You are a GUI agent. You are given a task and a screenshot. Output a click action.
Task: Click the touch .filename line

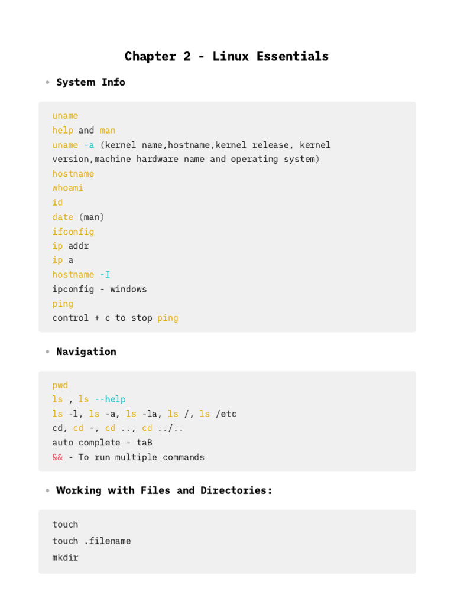click(x=92, y=541)
